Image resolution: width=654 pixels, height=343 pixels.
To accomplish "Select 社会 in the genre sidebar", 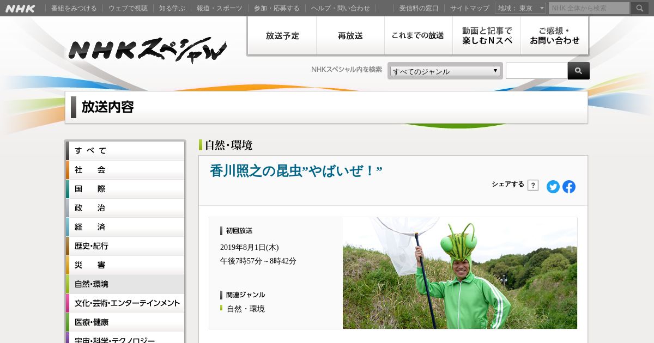I will coord(125,170).
